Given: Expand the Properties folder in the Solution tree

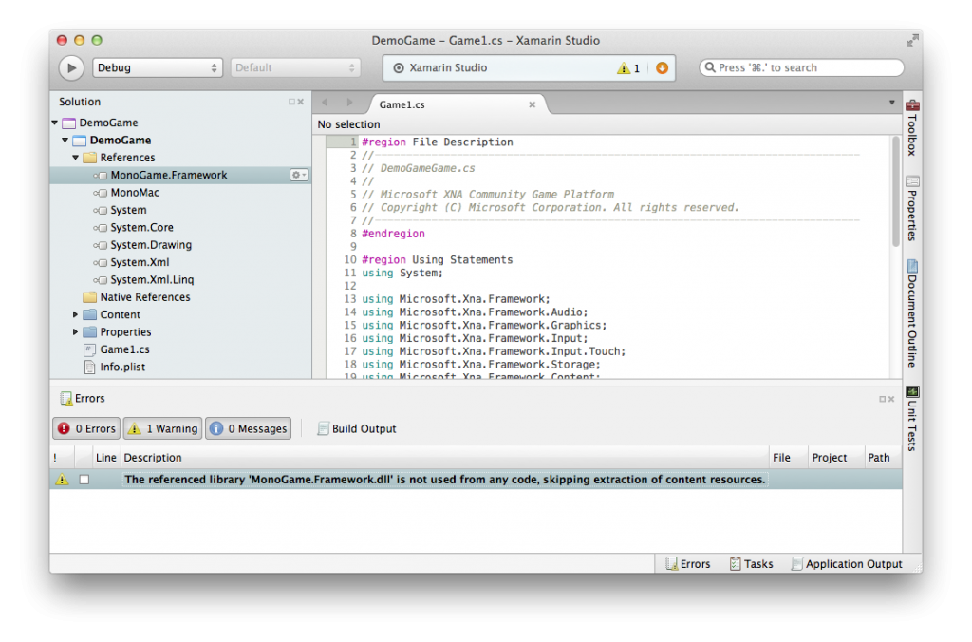Looking at the screenshot, I should click(76, 331).
